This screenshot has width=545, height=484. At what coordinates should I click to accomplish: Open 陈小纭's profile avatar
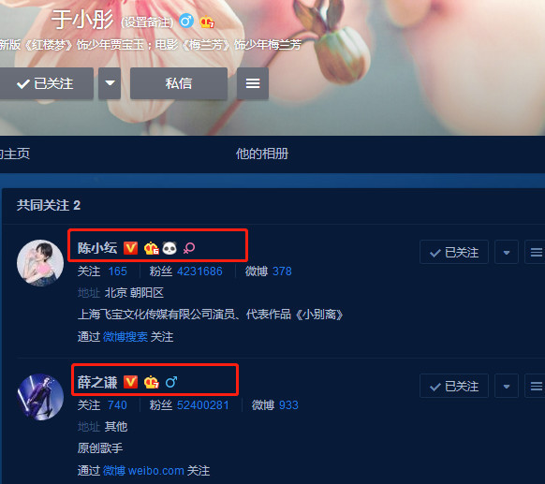tap(40, 263)
